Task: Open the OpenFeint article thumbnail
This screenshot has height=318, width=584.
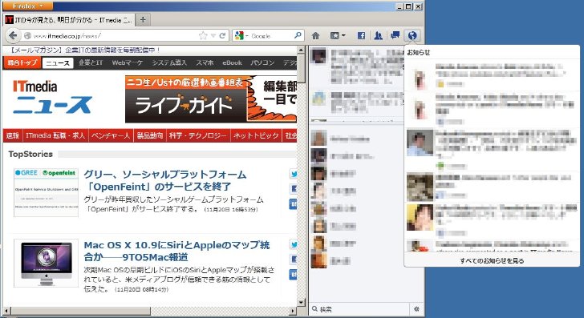Action: pos(47,192)
